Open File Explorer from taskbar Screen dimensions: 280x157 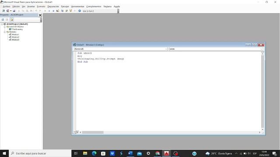click(85, 153)
